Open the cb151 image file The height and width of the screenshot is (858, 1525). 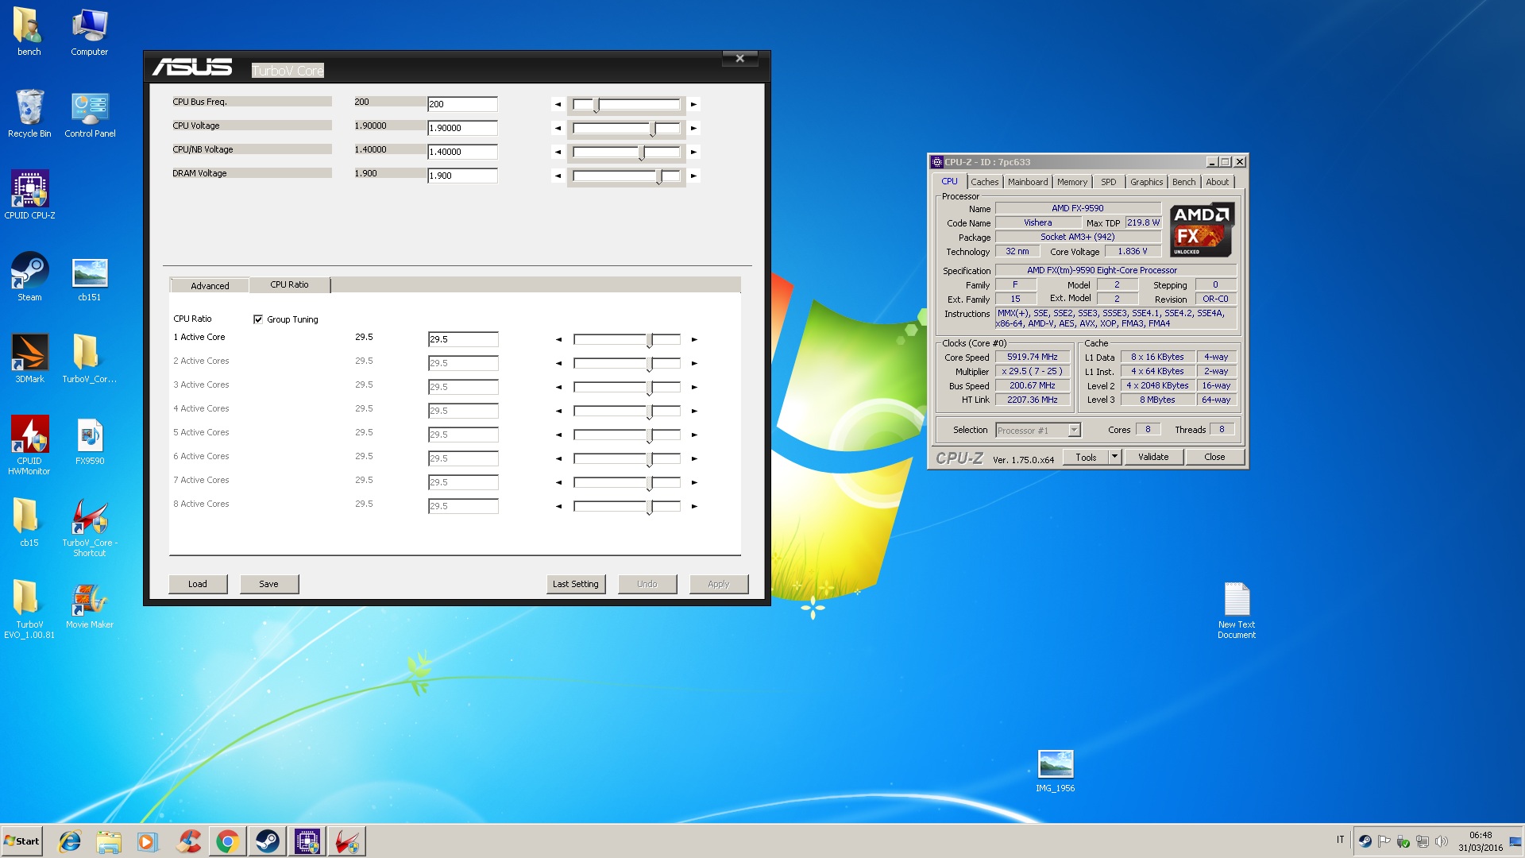89,277
